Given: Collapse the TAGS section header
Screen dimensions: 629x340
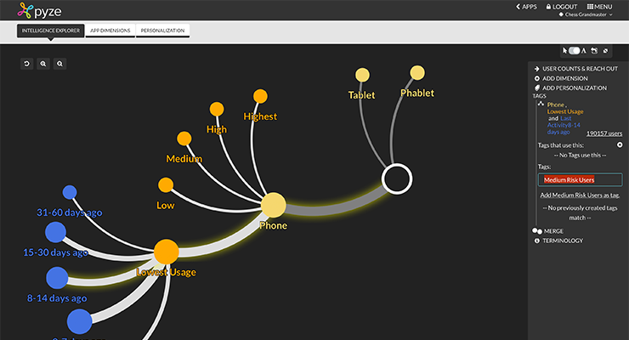Looking at the screenshot, I should [x=539, y=96].
